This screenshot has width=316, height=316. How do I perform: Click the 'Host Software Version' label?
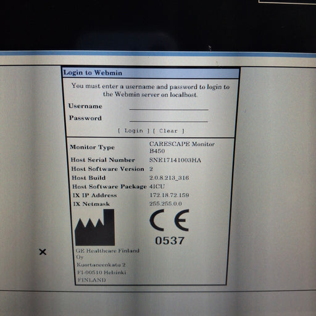(107, 169)
